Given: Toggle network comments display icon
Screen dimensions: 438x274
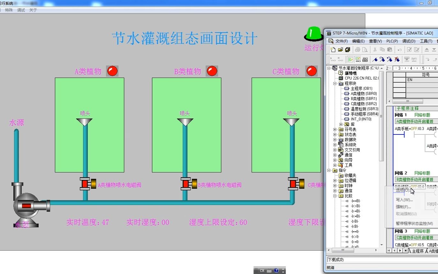Looking at the screenshot, I should tap(358, 59).
